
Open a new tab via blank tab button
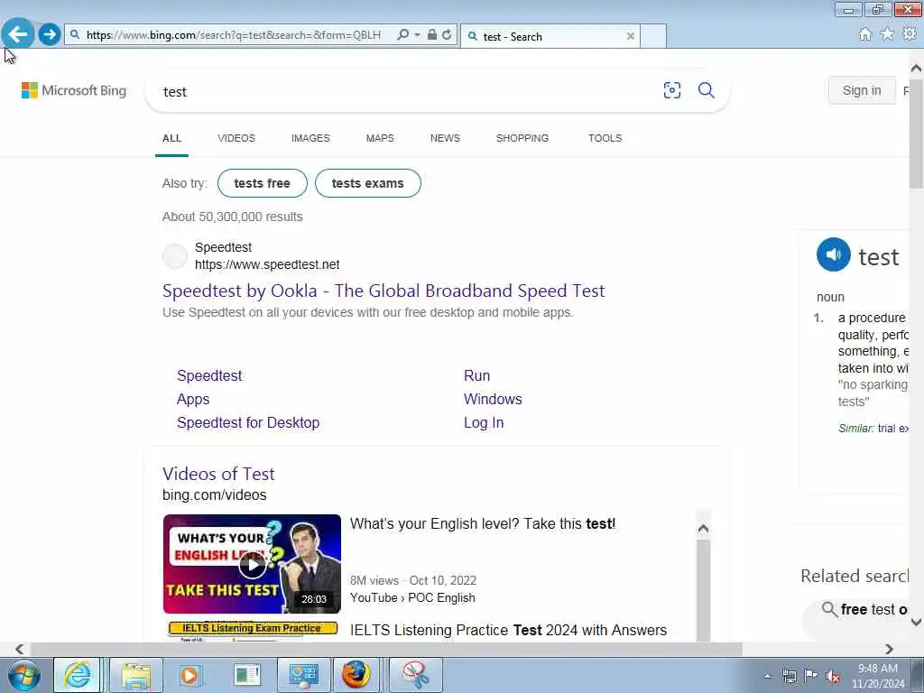653,36
